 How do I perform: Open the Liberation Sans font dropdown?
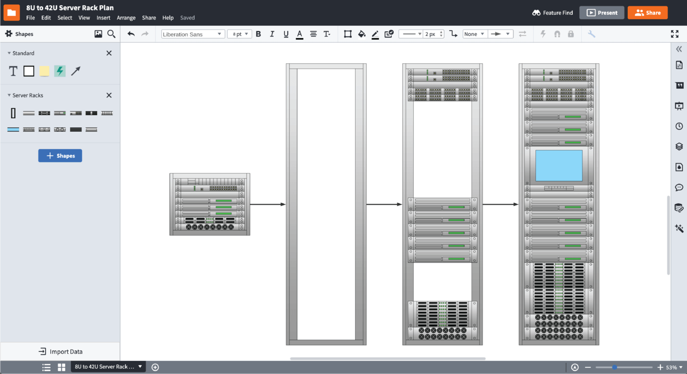click(193, 34)
